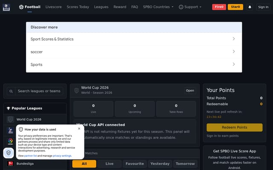Image resolution: width=273 pixels, height=170 pixels.
Task: Select World Cup 2026 in Popular Leagues
Action: [x=35, y=119]
